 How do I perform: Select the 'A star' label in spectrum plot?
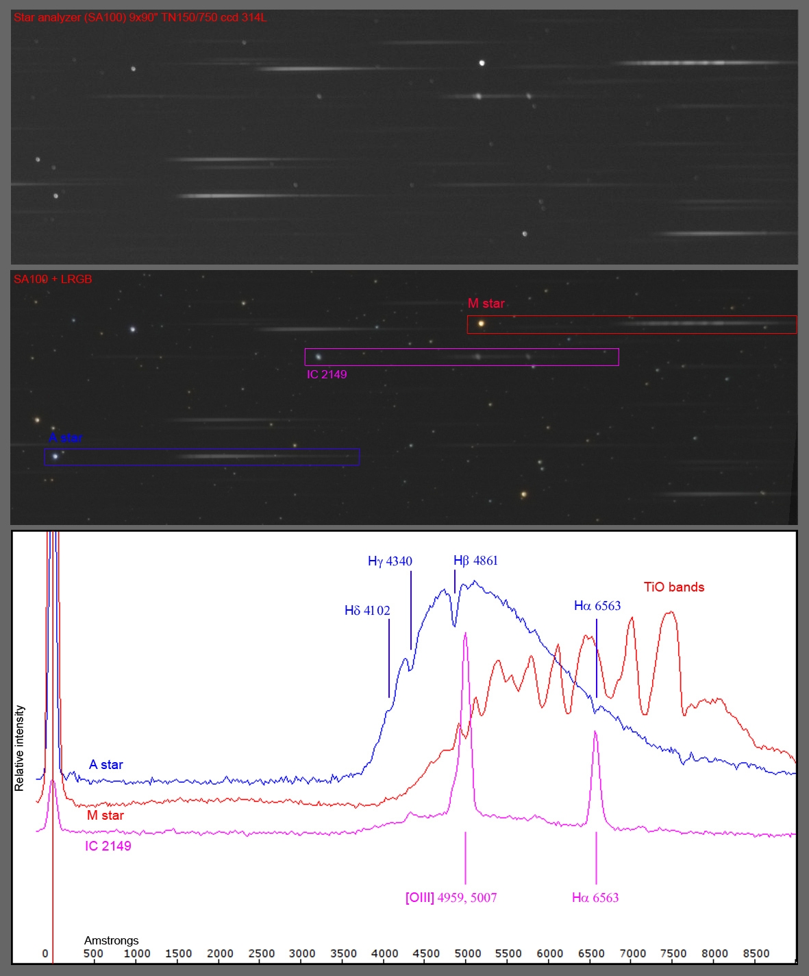coord(106,765)
